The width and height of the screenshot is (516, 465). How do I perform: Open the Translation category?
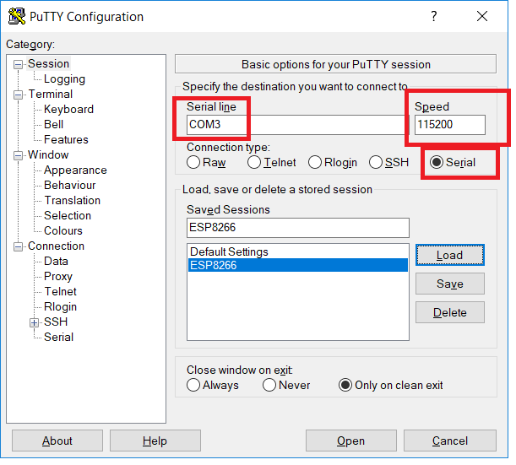tap(73, 201)
